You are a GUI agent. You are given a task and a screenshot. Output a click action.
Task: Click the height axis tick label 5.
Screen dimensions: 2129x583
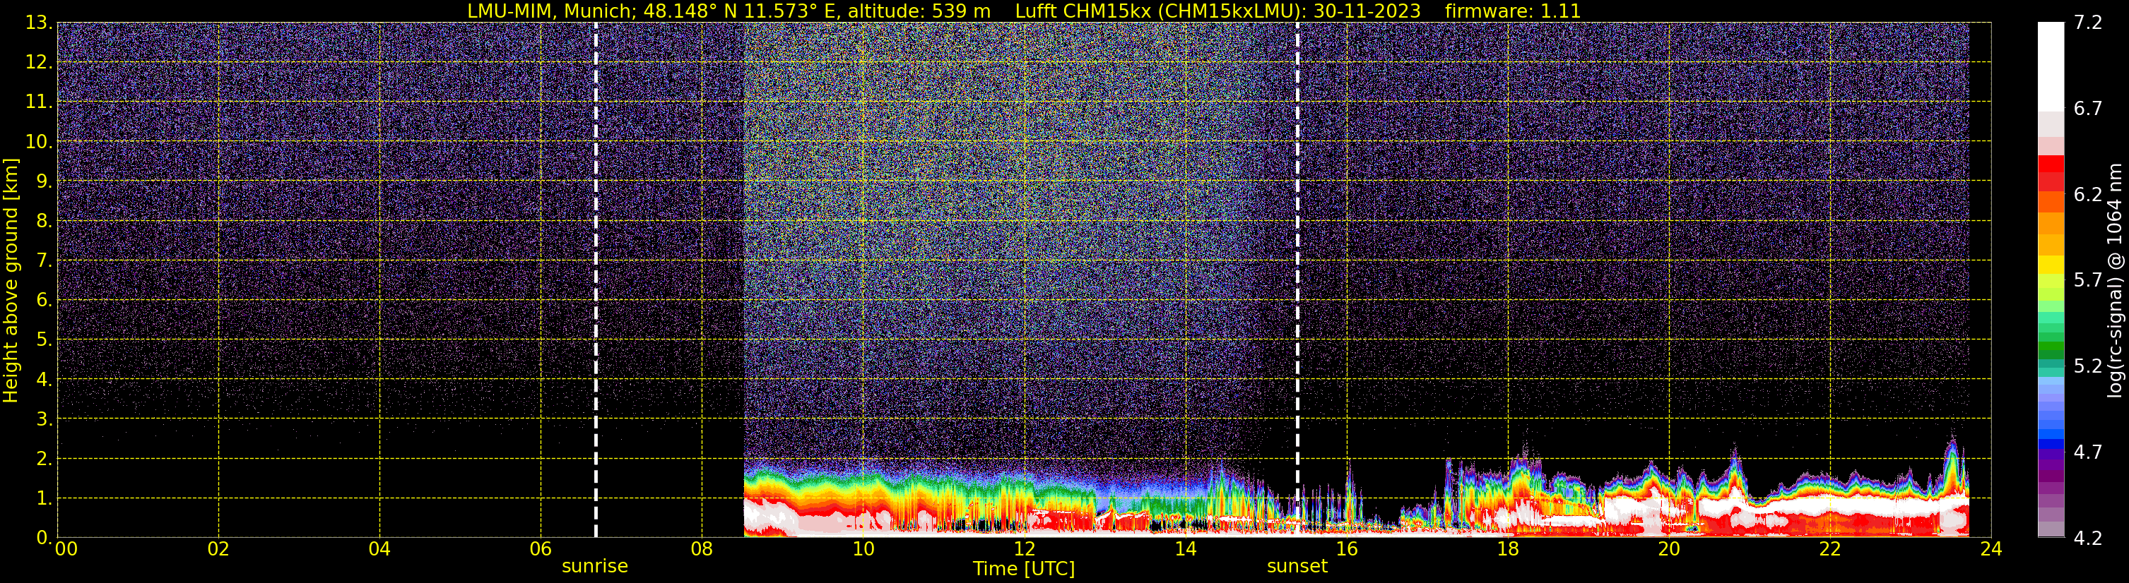pyautogui.click(x=43, y=340)
